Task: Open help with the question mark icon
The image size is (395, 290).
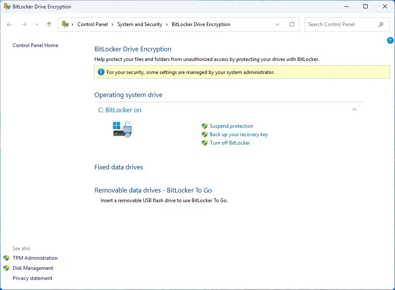Action: coord(390,40)
